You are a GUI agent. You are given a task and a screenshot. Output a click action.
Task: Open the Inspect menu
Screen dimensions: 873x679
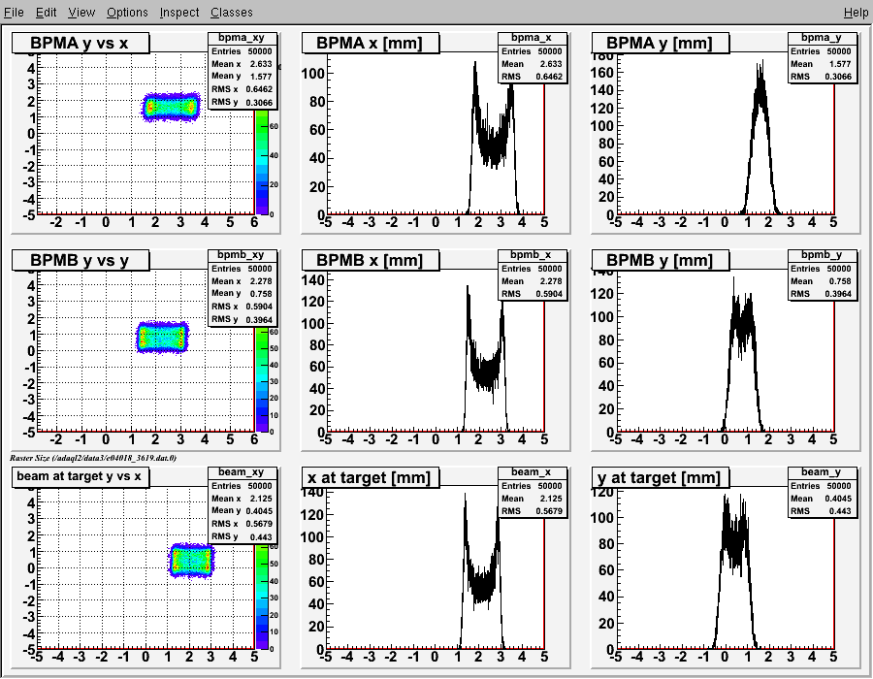[179, 13]
